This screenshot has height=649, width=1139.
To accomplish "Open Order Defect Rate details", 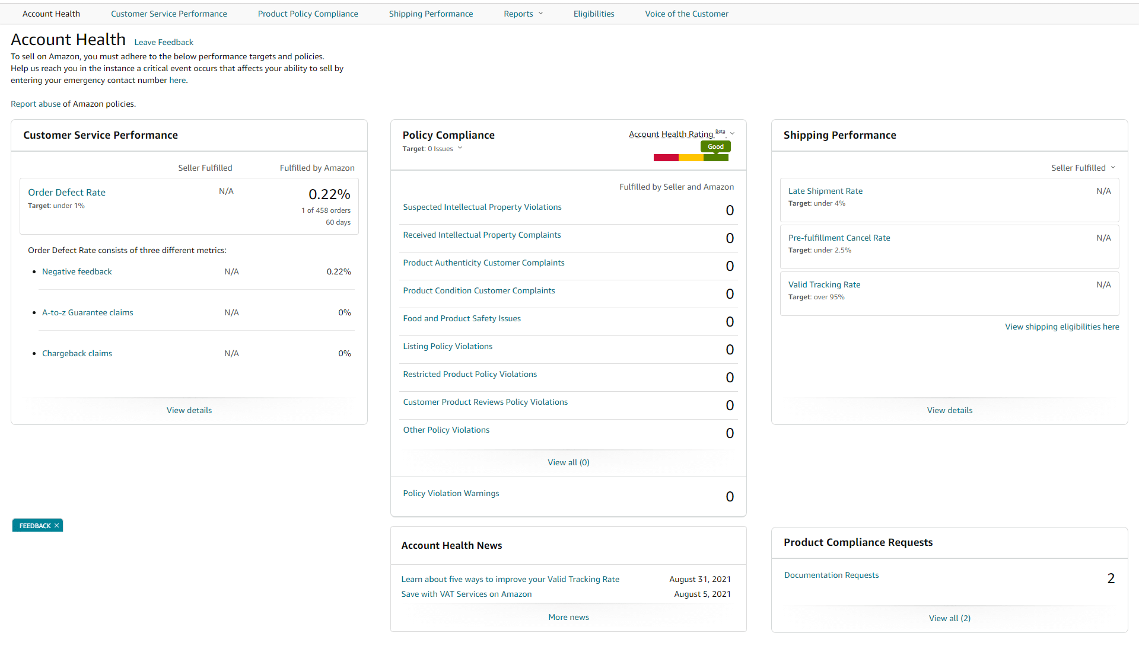I will [66, 192].
